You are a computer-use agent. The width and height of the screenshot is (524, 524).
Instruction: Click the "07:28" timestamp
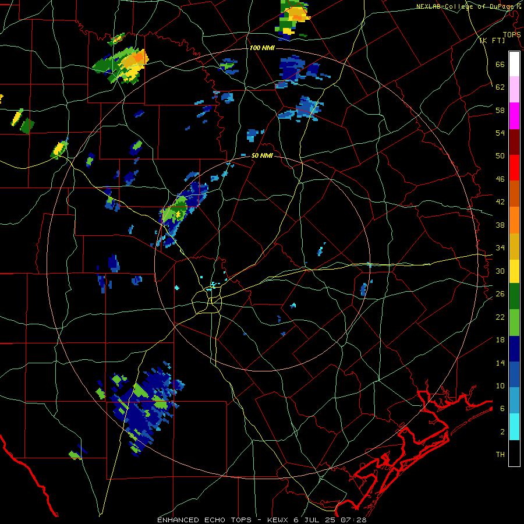pos(354,520)
